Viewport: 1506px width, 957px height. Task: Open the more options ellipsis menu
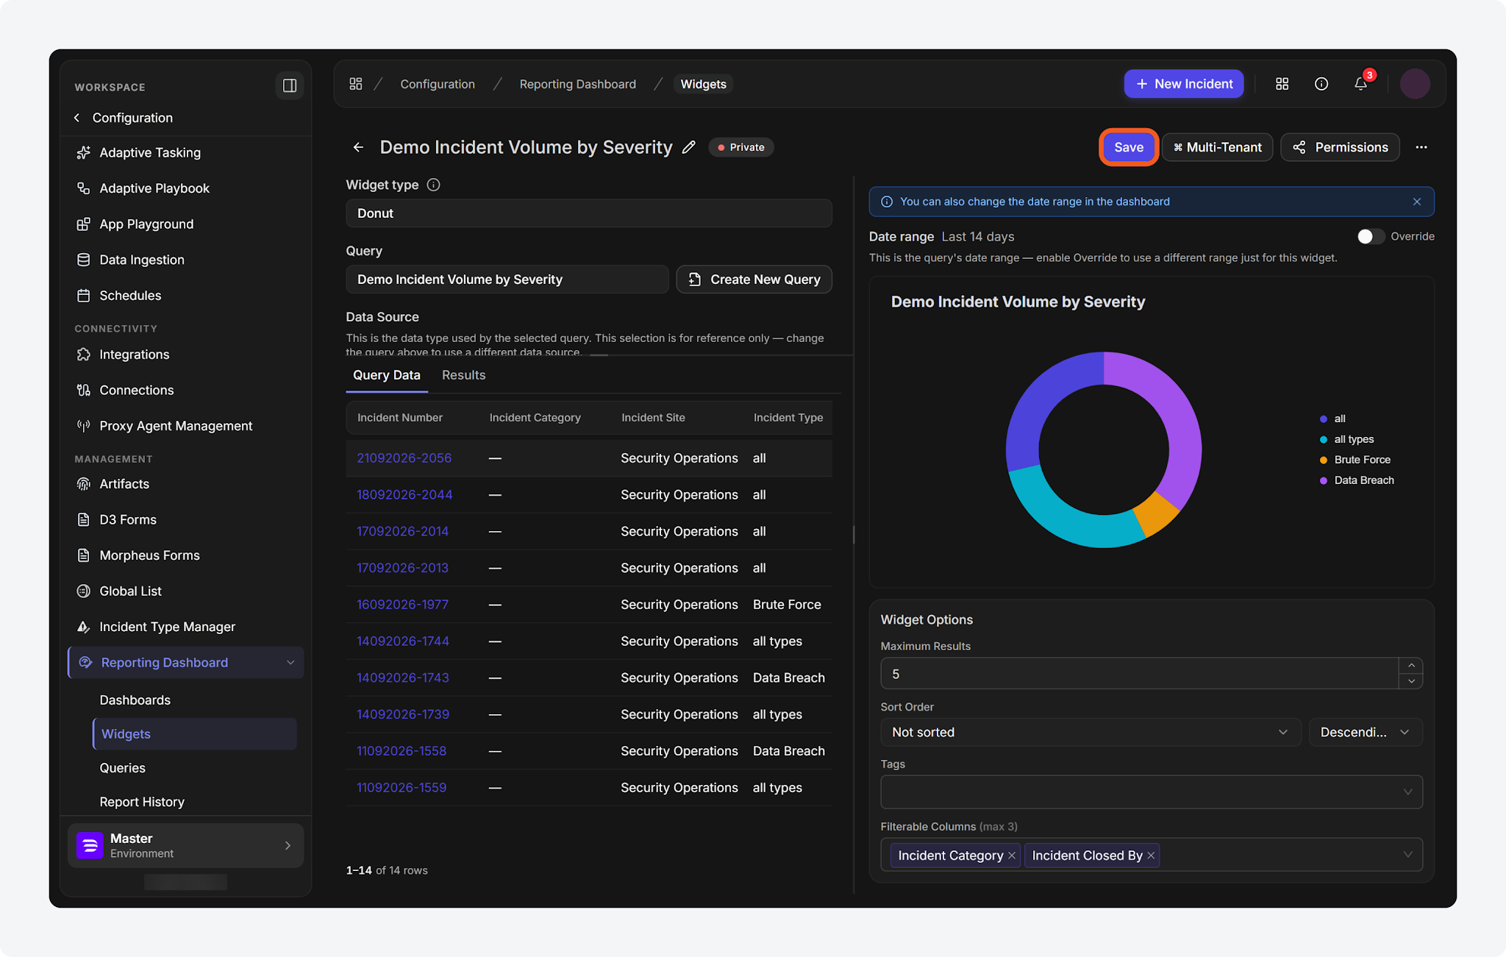pyautogui.click(x=1421, y=147)
